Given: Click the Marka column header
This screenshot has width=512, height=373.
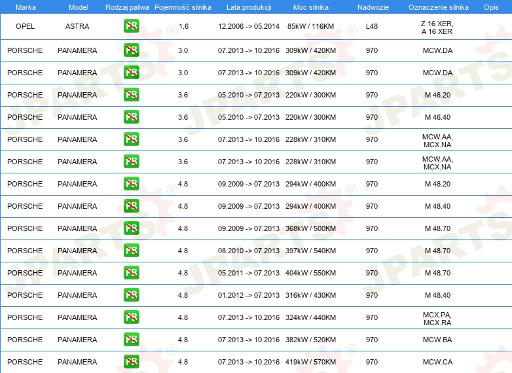Looking at the screenshot, I should [x=26, y=7].
